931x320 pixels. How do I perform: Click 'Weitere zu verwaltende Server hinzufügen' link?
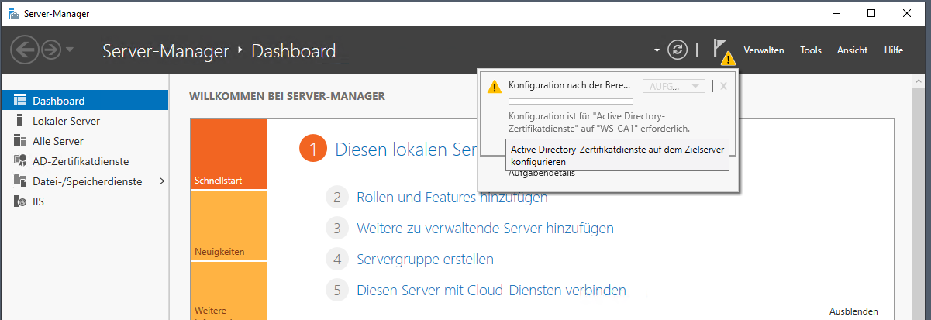coord(485,229)
